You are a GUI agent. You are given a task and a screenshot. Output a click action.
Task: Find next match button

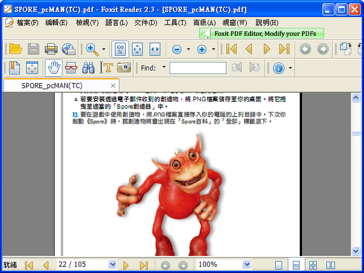(x=254, y=67)
